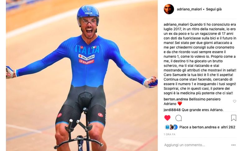Open the three-dots more options menu
Screen dimensions: 249x151
click(x=233, y=145)
